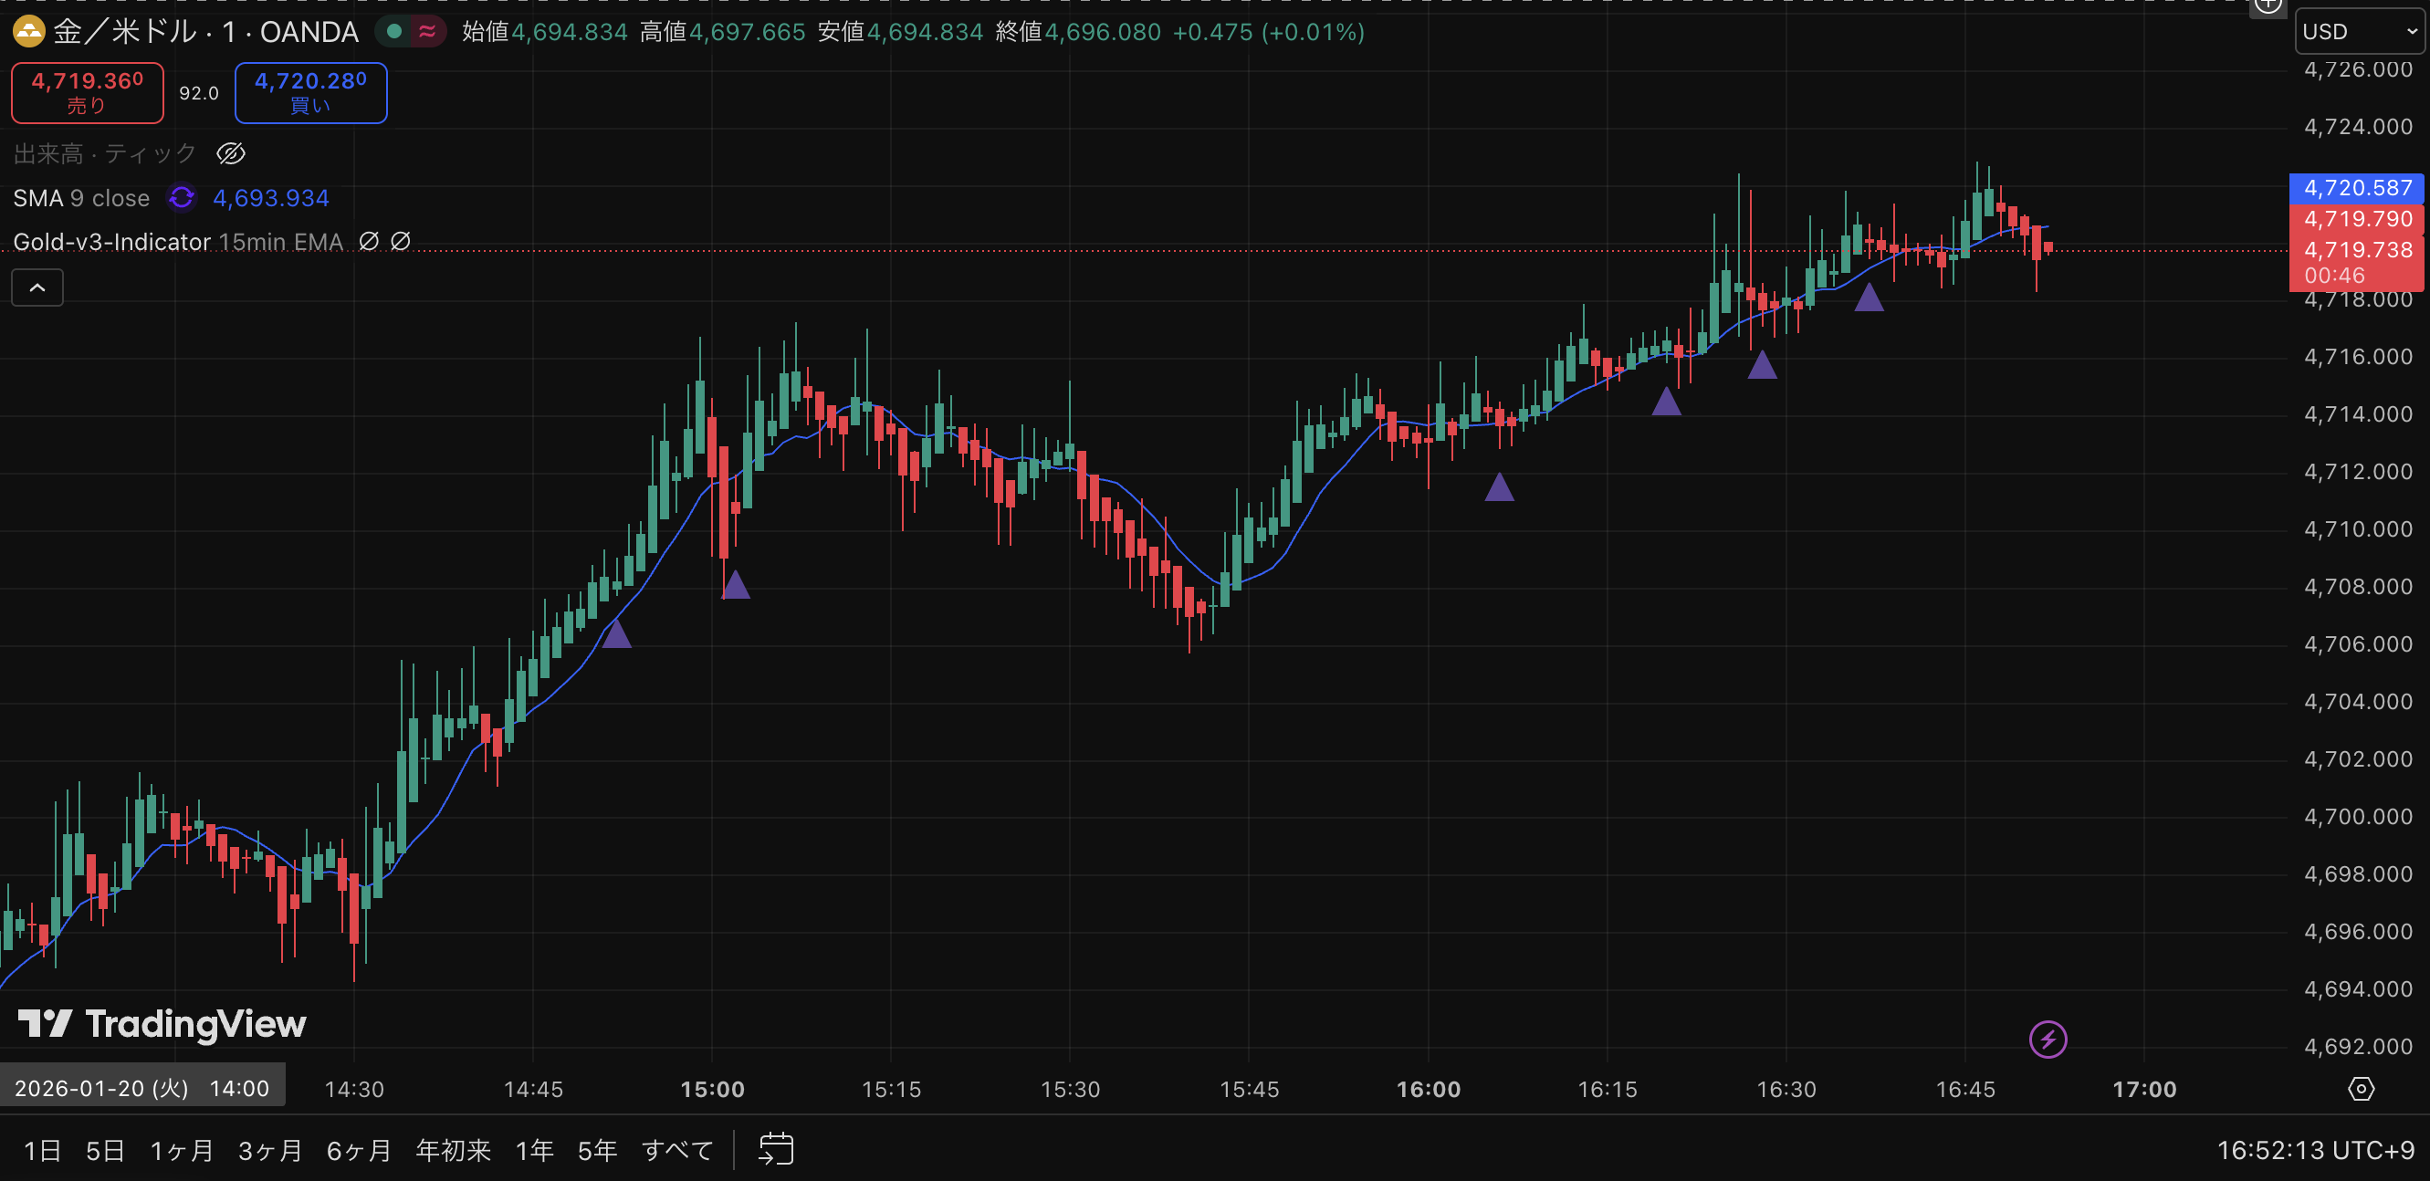Select the 年初来 time range
The image size is (2430, 1181).
coord(453,1150)
